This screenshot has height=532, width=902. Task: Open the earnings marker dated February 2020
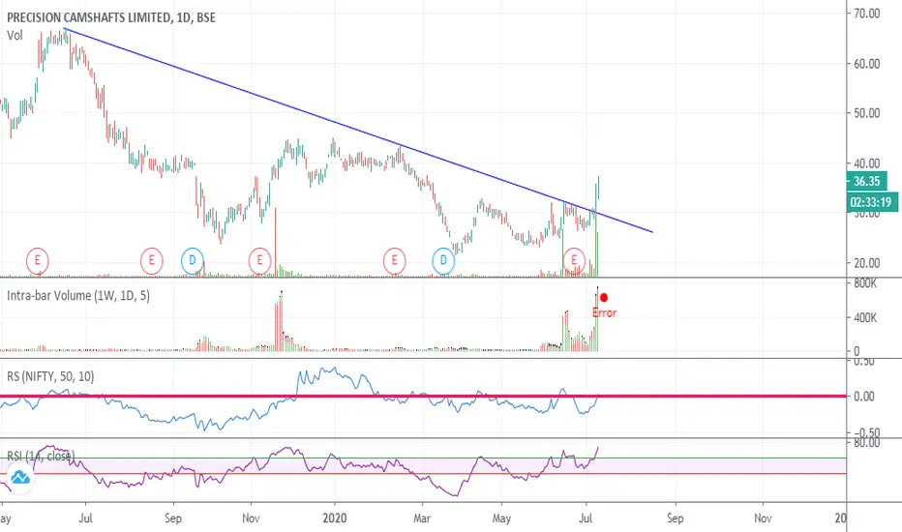(394, 260)
